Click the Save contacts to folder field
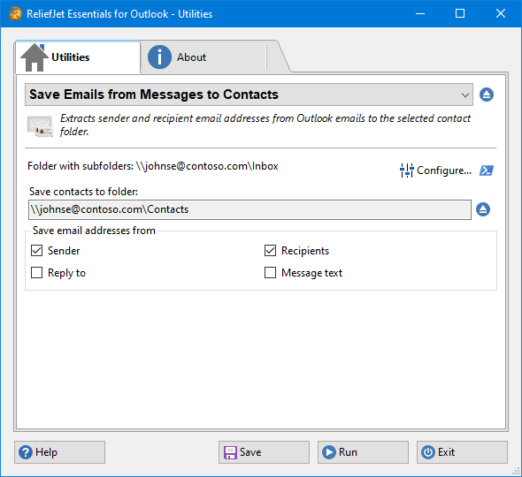This screenshot has width=522, height=477. 249,209
